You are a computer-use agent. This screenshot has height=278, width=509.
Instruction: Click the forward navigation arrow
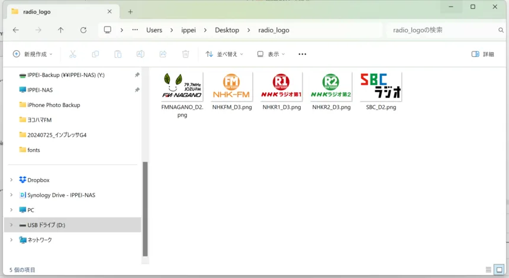tap(38, 30)
